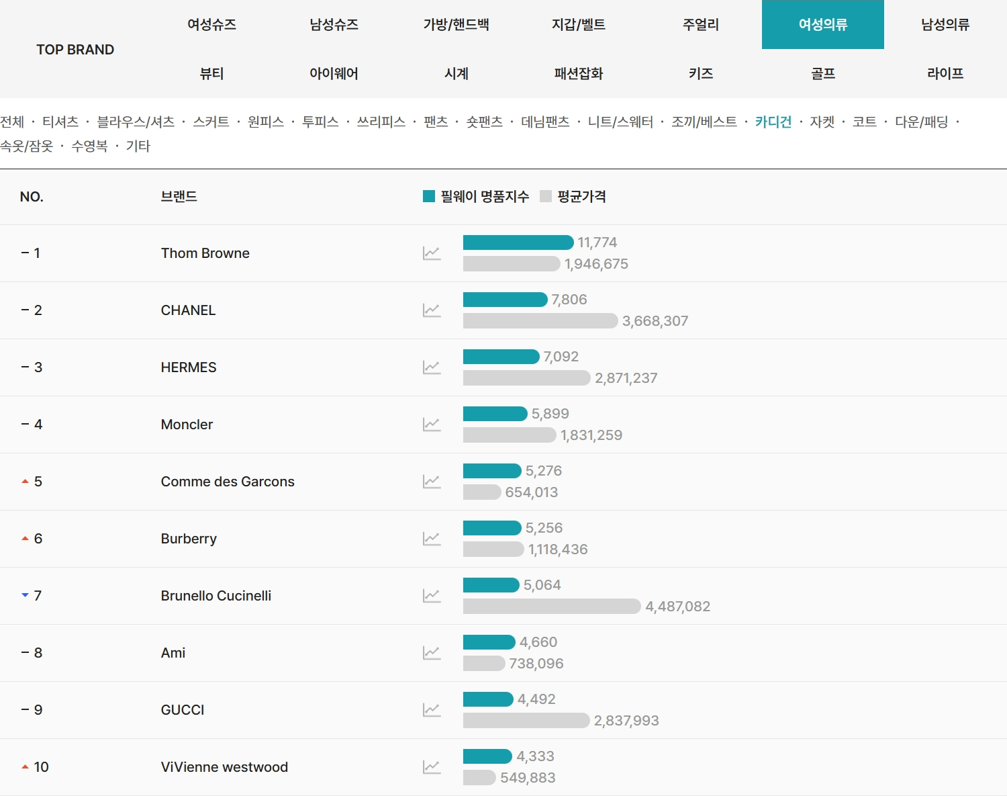Image resolution: width=1007 pixels, height=796 pixels.
Task: Switch to the 골프 category tab
Action: [x=823, y=74]
